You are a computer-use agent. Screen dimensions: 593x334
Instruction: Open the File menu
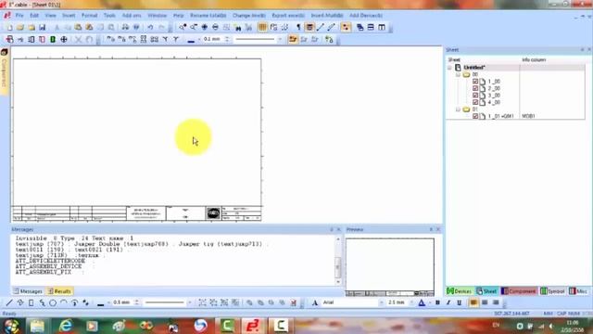coord(19,16)
